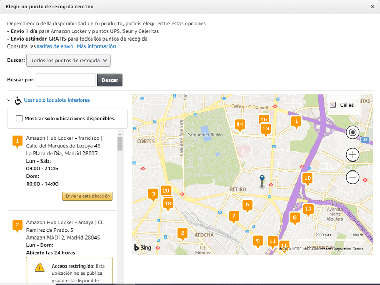The width and height of the screenshot is (380, 285).
Task: Click the restricted access warning icon
Action: click(40, 268)
